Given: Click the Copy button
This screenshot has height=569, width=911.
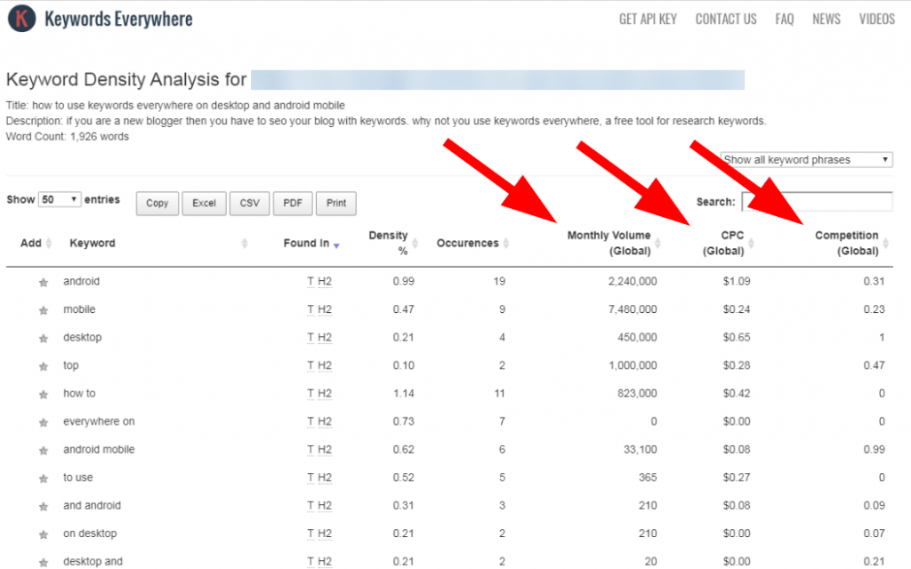Looking at the screenshot, I should (x=157, y=204).
